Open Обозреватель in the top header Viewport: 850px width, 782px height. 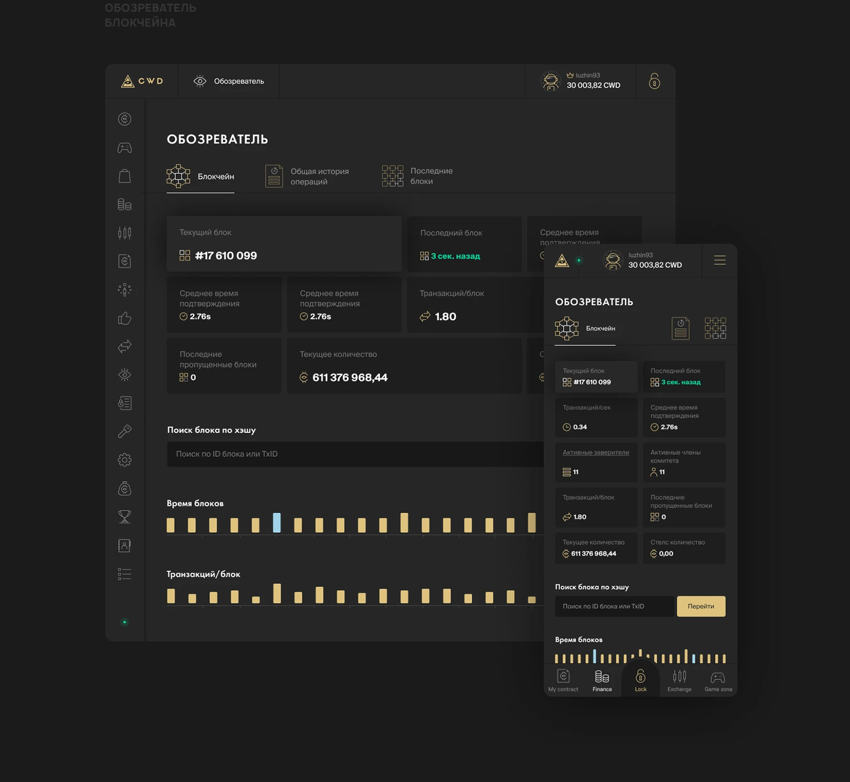tap(229, 81)
